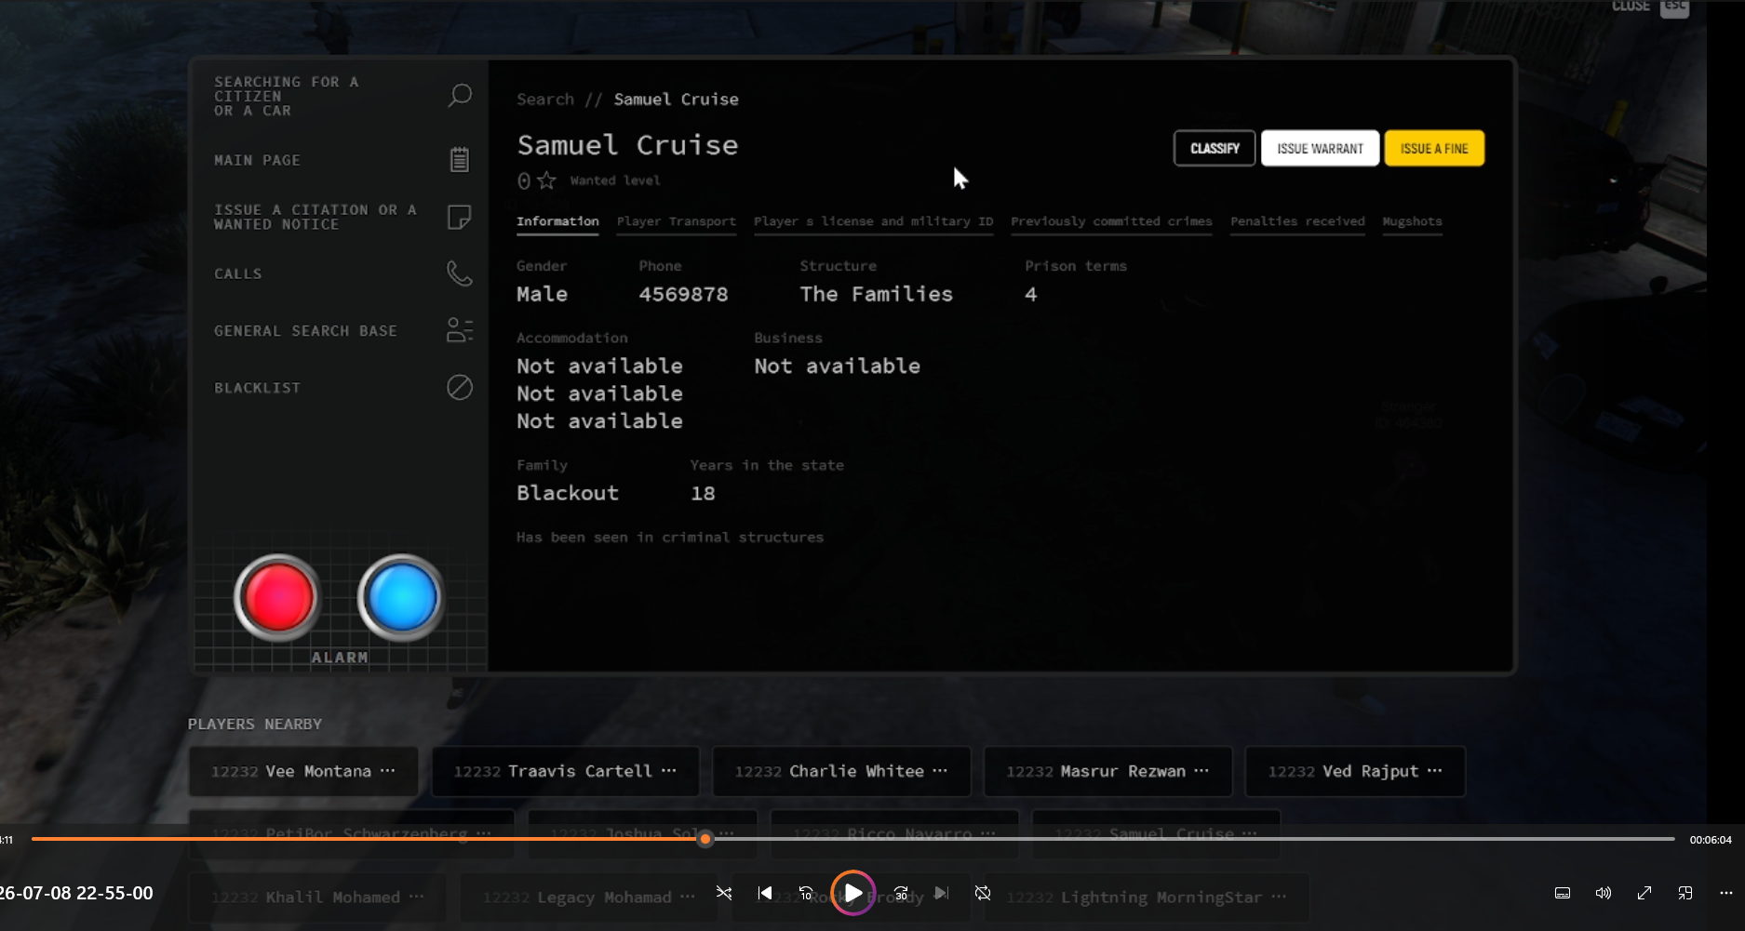Open the Mugshots tab
Screen dimensions: 1745x931
(x=1412, y=221)
